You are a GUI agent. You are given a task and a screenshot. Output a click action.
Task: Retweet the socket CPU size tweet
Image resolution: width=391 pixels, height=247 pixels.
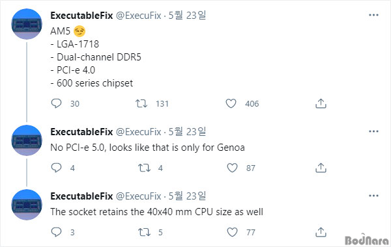145,232
